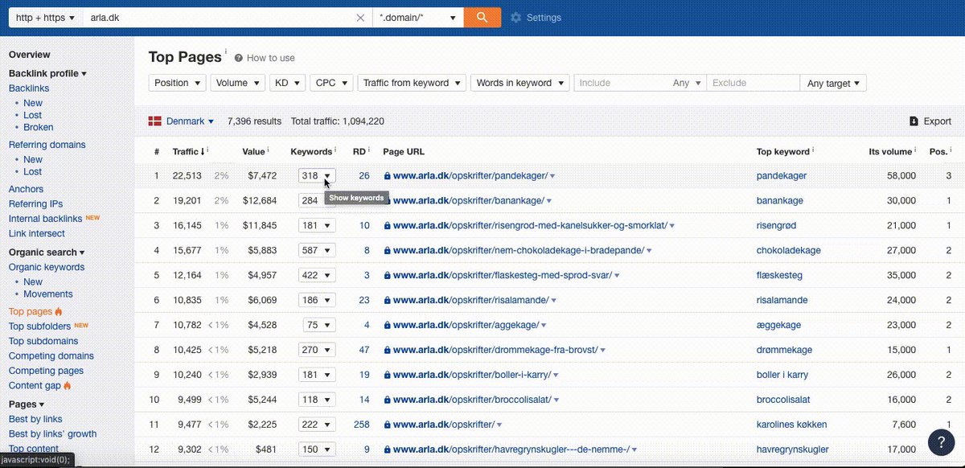
Task: Clear the arla.dk search field with X
Action: click(361, 18)
